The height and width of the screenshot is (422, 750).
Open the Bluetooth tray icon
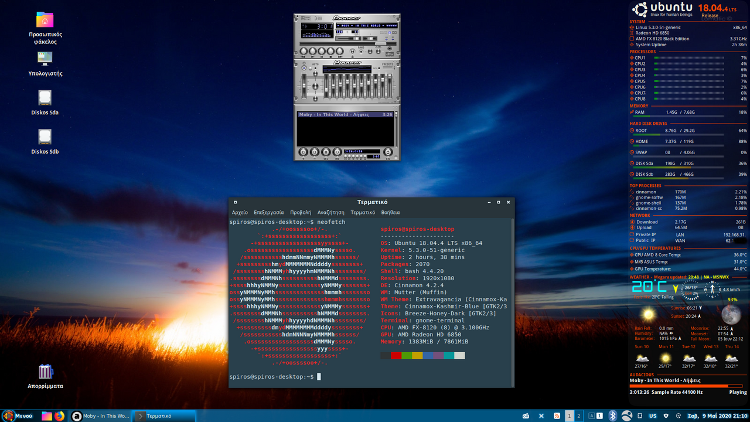(613, 416)
